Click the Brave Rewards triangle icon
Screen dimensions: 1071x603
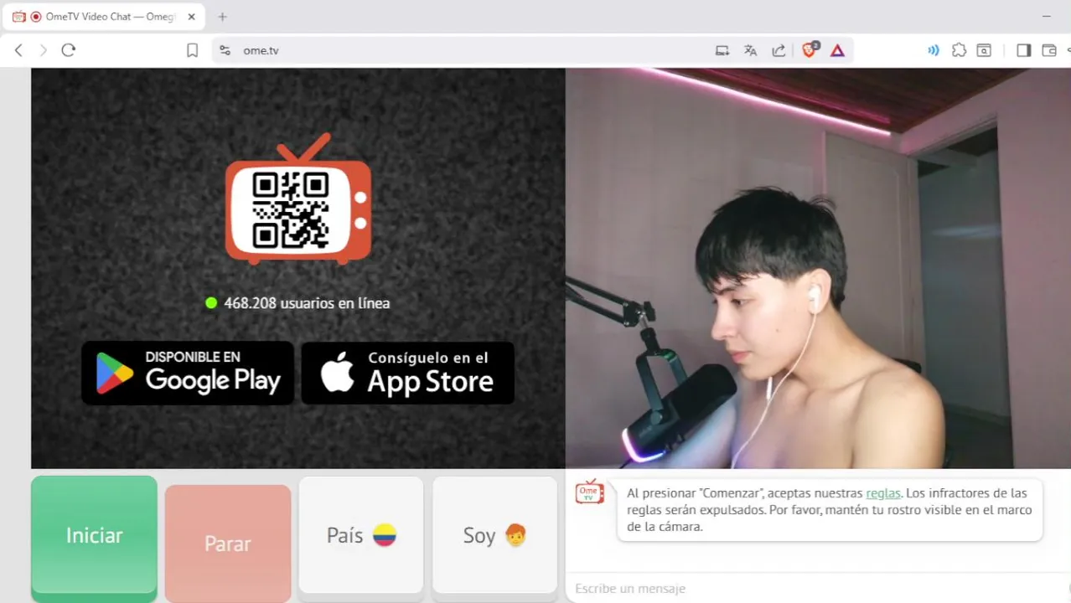click(837, 50)
